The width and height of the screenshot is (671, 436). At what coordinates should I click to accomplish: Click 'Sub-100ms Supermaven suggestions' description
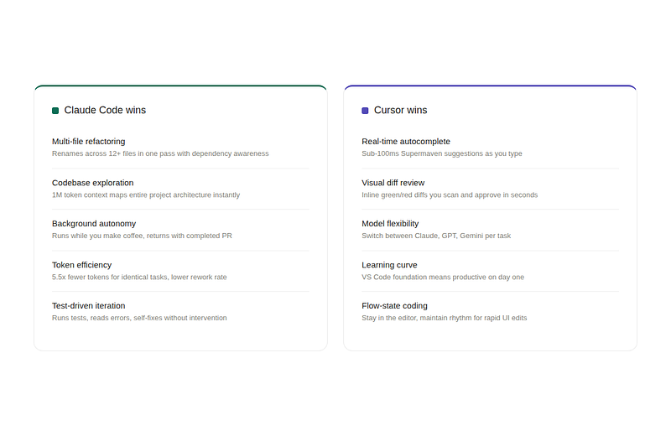pyautogui.click(x=442, y=153)
